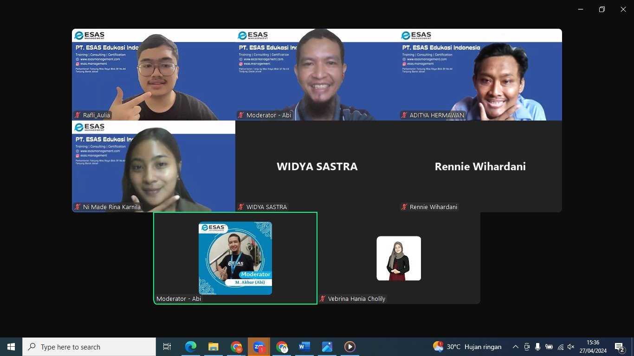This screenshot has height=356, width=634.
Task: Select the WIDYA SASTRA participant tile
Action: click(x=317, y=166)
